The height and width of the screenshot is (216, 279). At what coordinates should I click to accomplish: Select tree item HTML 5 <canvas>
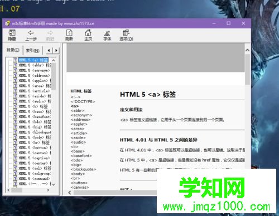coord(35,153)
